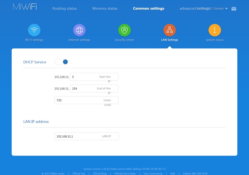Click the system status label
Screen dimensions: 249x175
(215, 40)
